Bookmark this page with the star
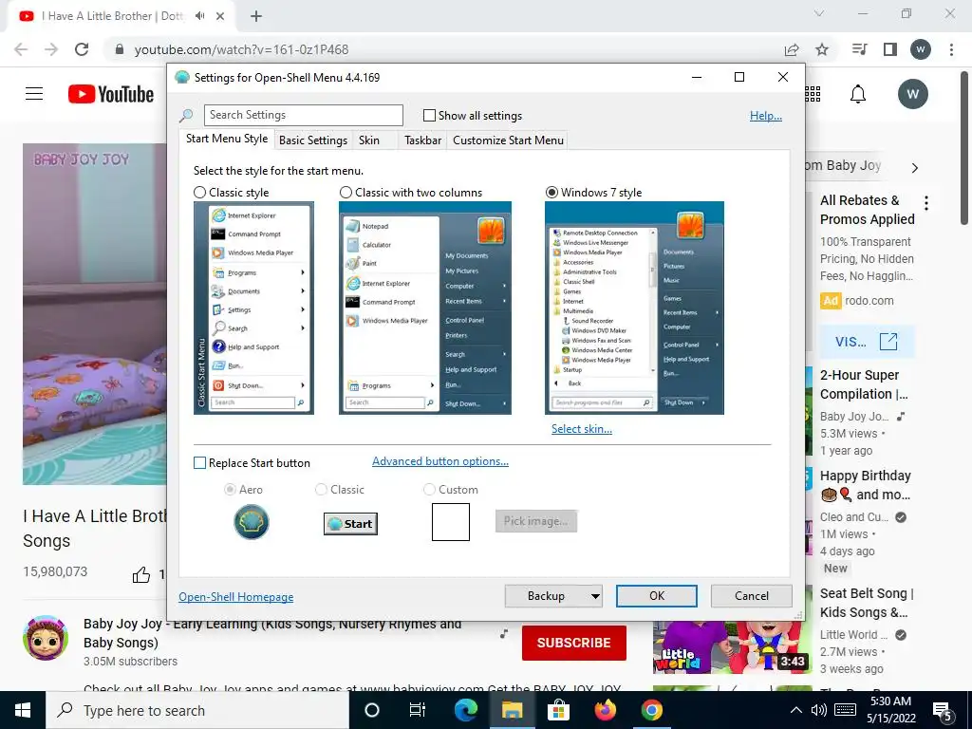Viewport: 972px width, 729px height. (x=822, y=49)
